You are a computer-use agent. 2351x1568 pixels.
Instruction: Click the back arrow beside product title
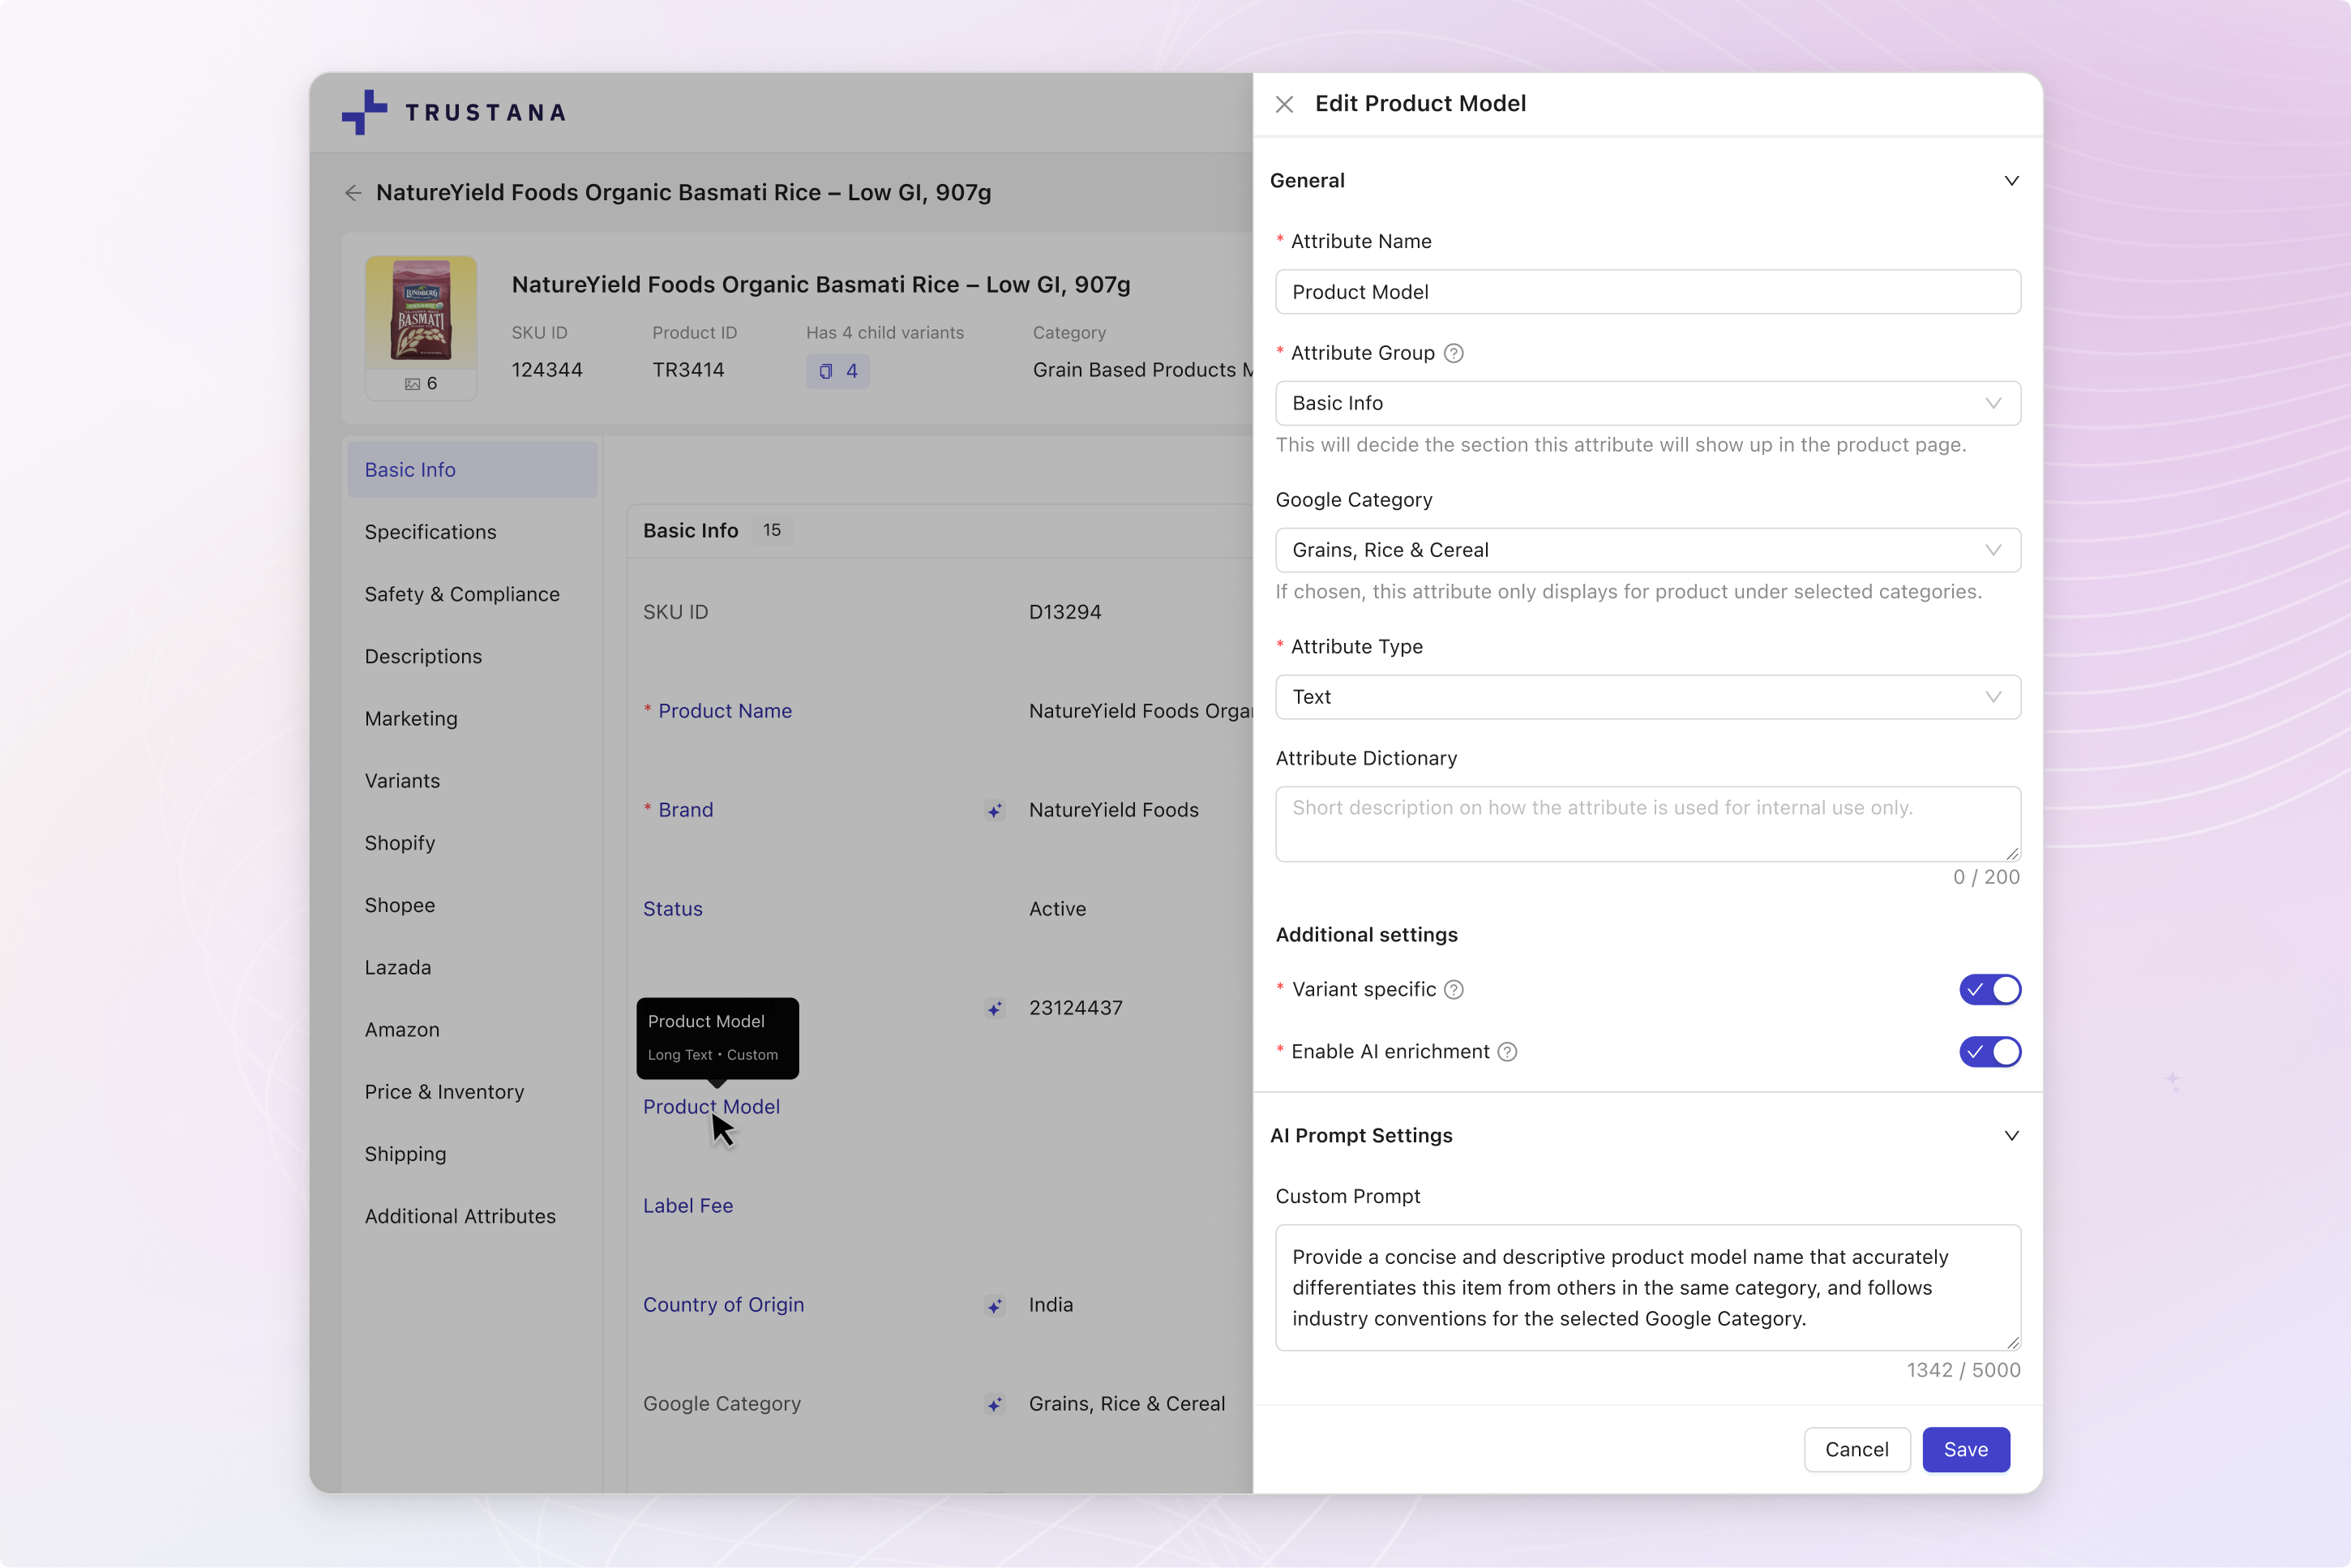pyautogui.click(x=352, y=193)
